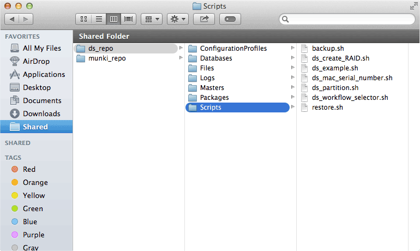Open Applications in the sidebar
The height and width of the screenshot is (251, 420).
point(43,74)
